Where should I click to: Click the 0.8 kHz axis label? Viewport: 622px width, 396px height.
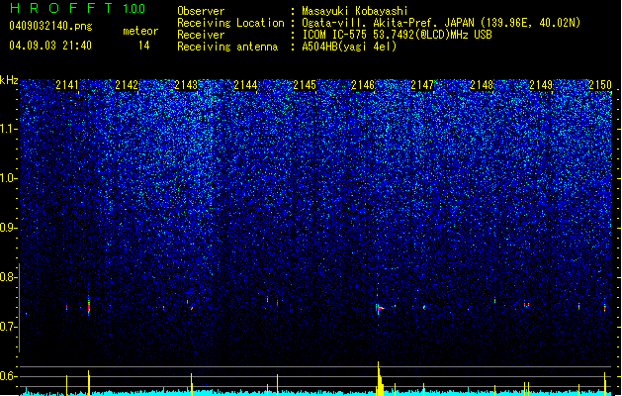click(8, 277)
